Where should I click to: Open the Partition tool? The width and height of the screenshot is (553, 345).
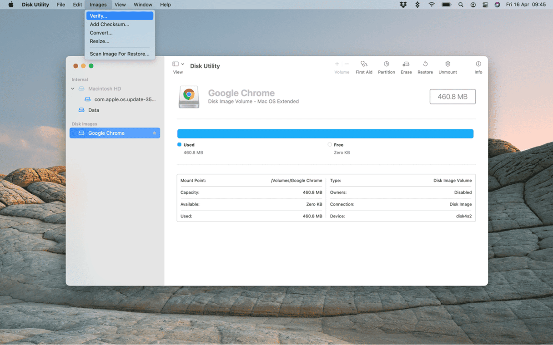point(386,64)
